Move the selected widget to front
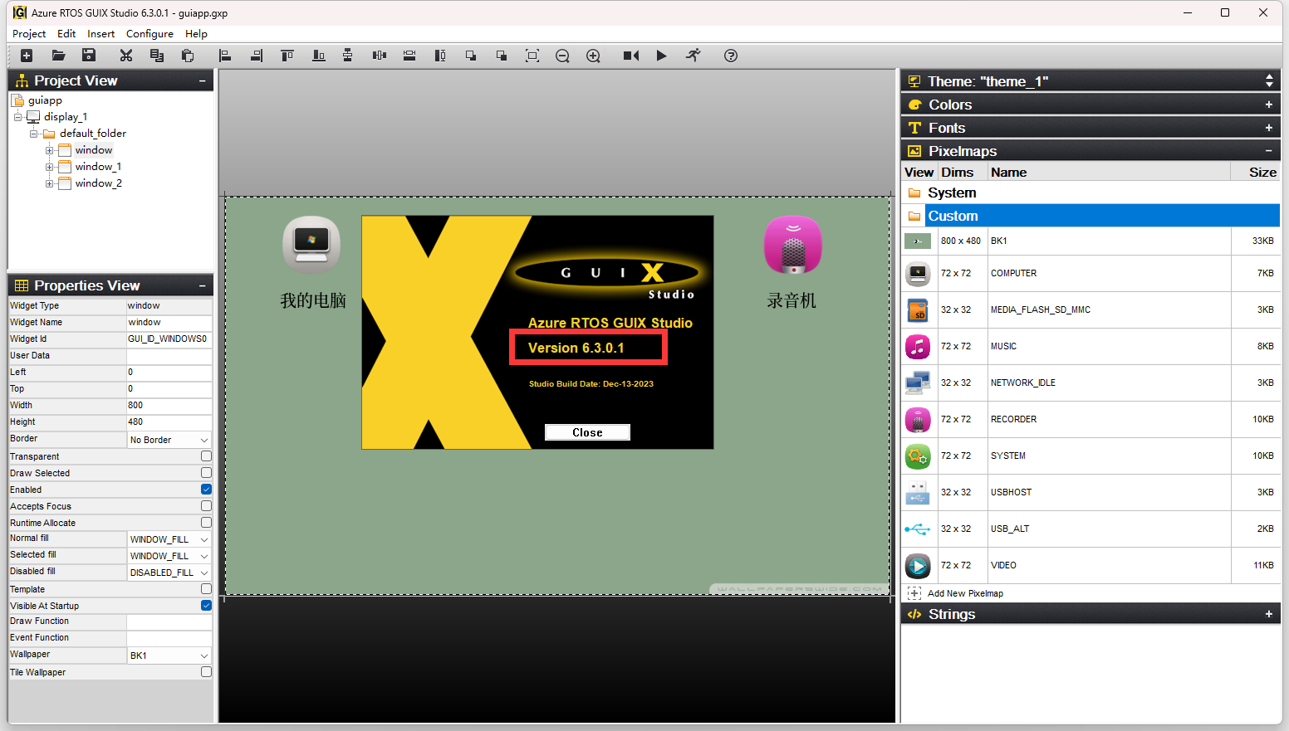The height and width of the screenshot is (731, 1289). tap(471, 56)
